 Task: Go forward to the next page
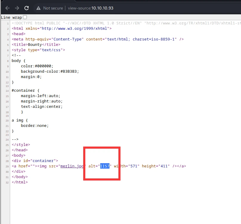(17, 8)
